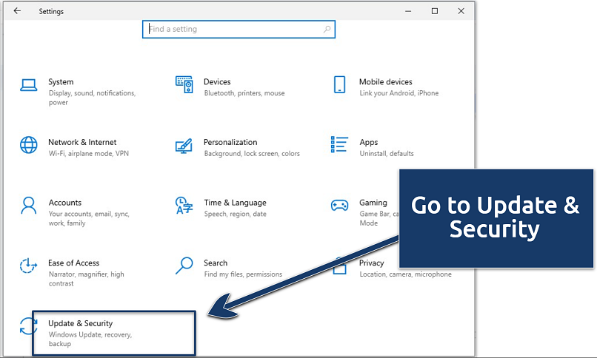Select the Network & Internet globe icon

pos(29,144)
